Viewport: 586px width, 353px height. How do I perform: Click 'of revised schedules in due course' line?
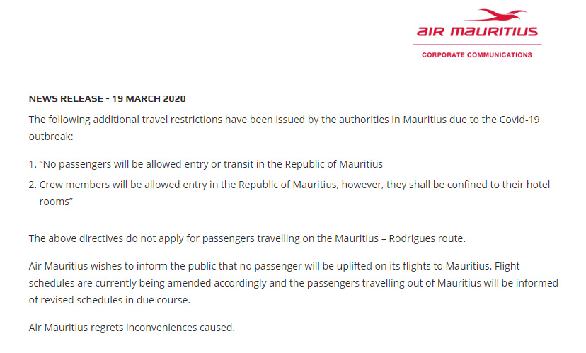[x=110, y=300]
